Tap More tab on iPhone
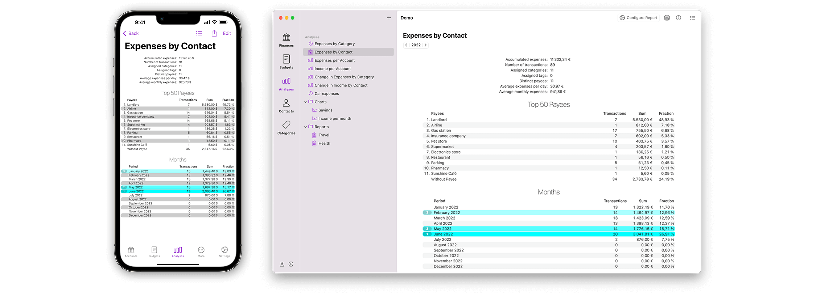This screenshot has width=816, height=296. click(x=201, y=252)
